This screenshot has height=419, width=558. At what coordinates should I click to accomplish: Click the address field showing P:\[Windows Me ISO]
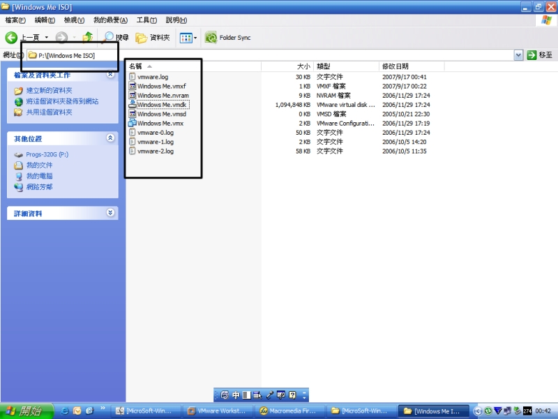271,55
